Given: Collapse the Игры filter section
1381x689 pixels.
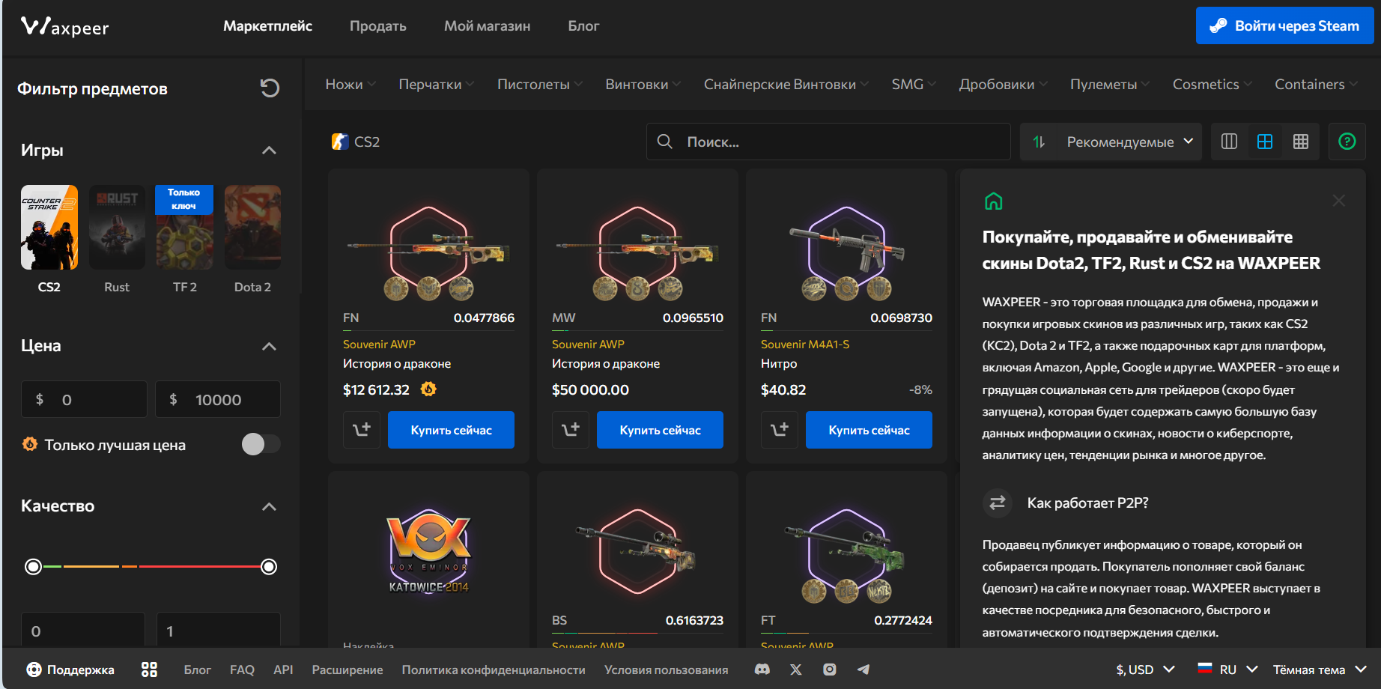Looking at the screenshot, I should point(270,151).
